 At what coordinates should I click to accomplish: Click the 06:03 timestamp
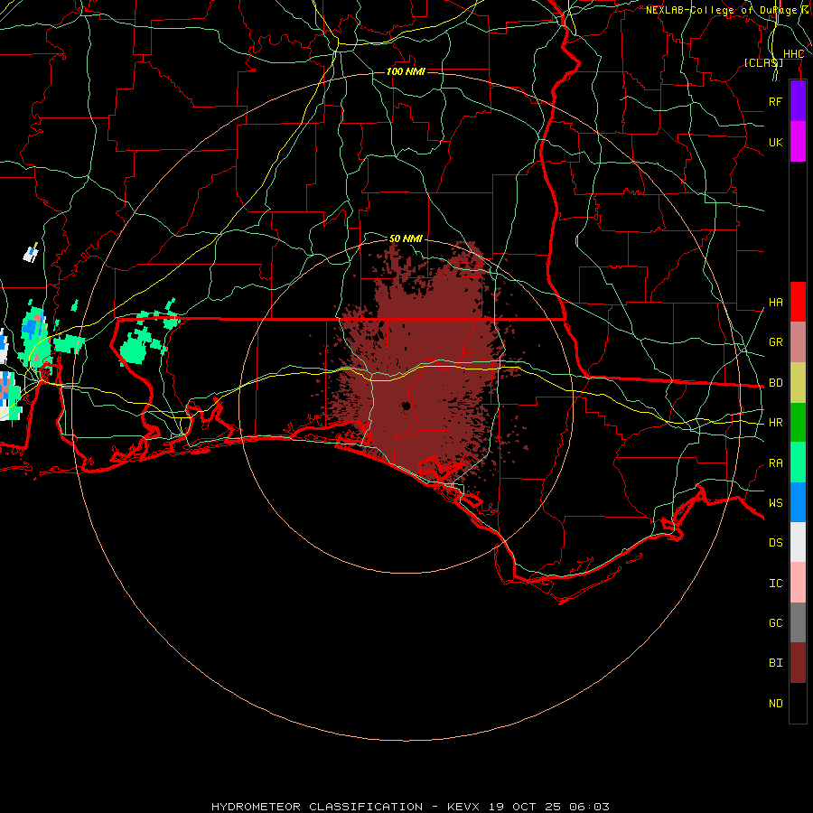(x=589, y=807)
